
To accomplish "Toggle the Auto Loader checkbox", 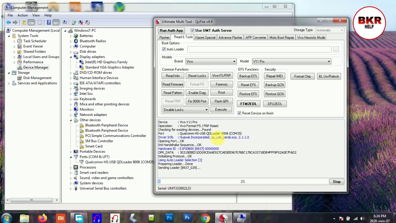I will click(164, 49).
